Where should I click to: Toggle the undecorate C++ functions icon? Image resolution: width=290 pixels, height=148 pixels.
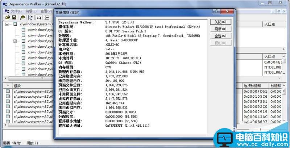tap(47, 17)
